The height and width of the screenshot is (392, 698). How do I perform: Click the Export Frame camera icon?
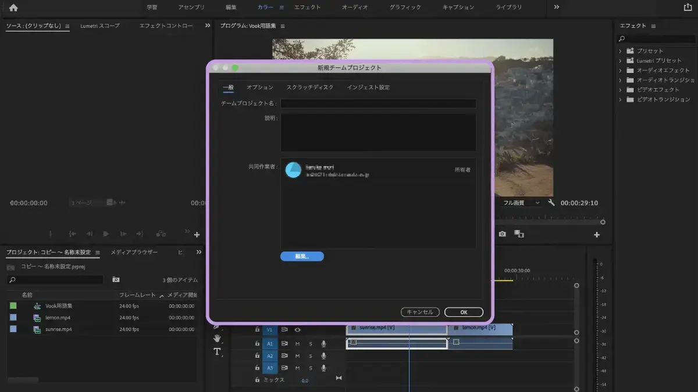[502, 234]
